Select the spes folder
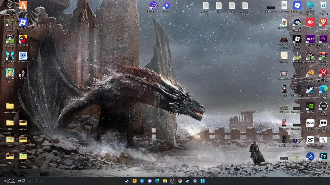The image size is (330, 185). coord(10,124)
